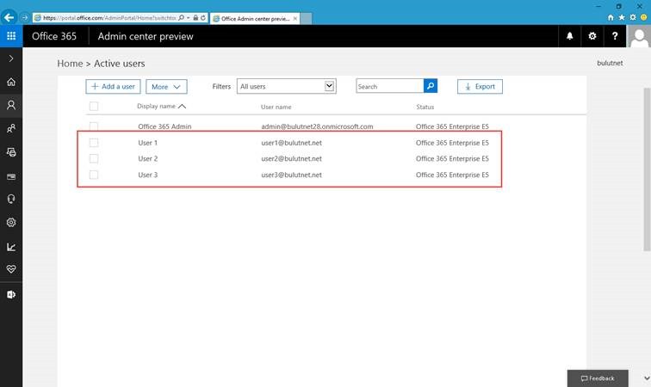Refresh the page in address bar

point(203,18)
